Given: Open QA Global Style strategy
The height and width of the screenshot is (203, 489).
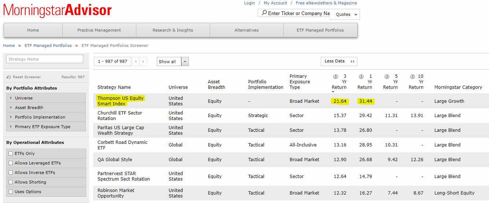Looking at the screenshot, I should pyautogui.click(x=115, y=160).
